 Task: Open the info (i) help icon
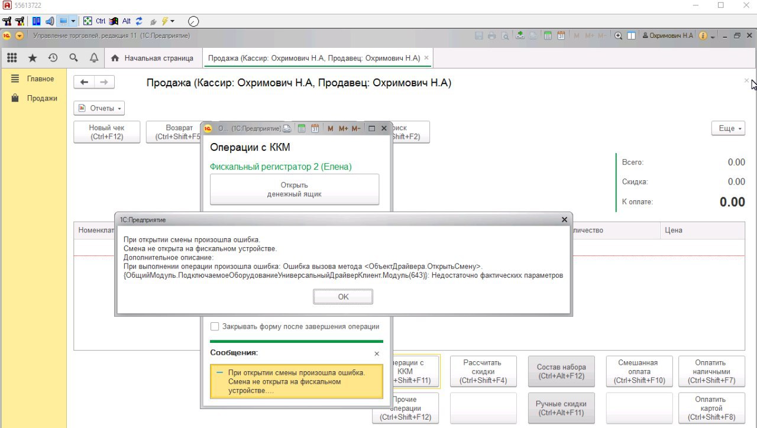click(x=703, y=35)
